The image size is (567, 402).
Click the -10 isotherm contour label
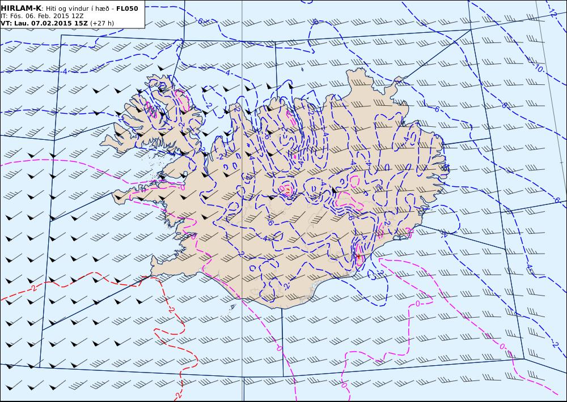tap(539, 67)
